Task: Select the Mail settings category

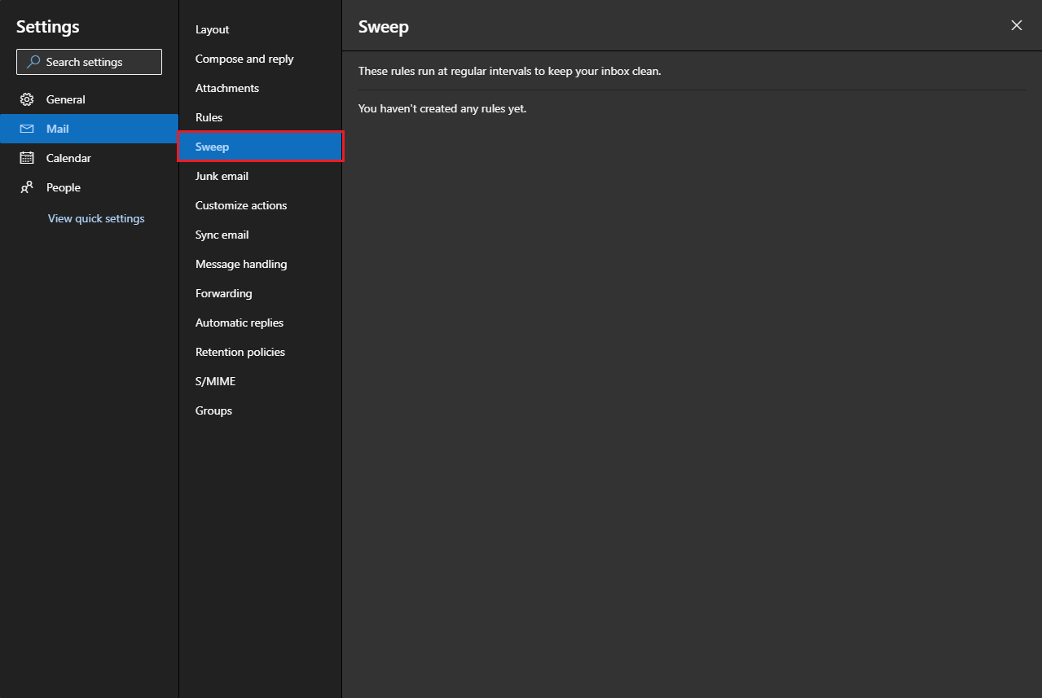Action: (x=89, y=129)
